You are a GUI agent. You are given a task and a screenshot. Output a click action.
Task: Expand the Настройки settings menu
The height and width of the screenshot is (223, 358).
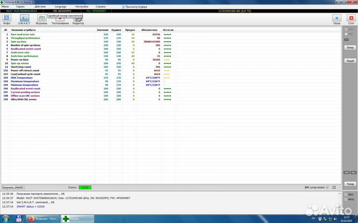[x=82, y=6]
